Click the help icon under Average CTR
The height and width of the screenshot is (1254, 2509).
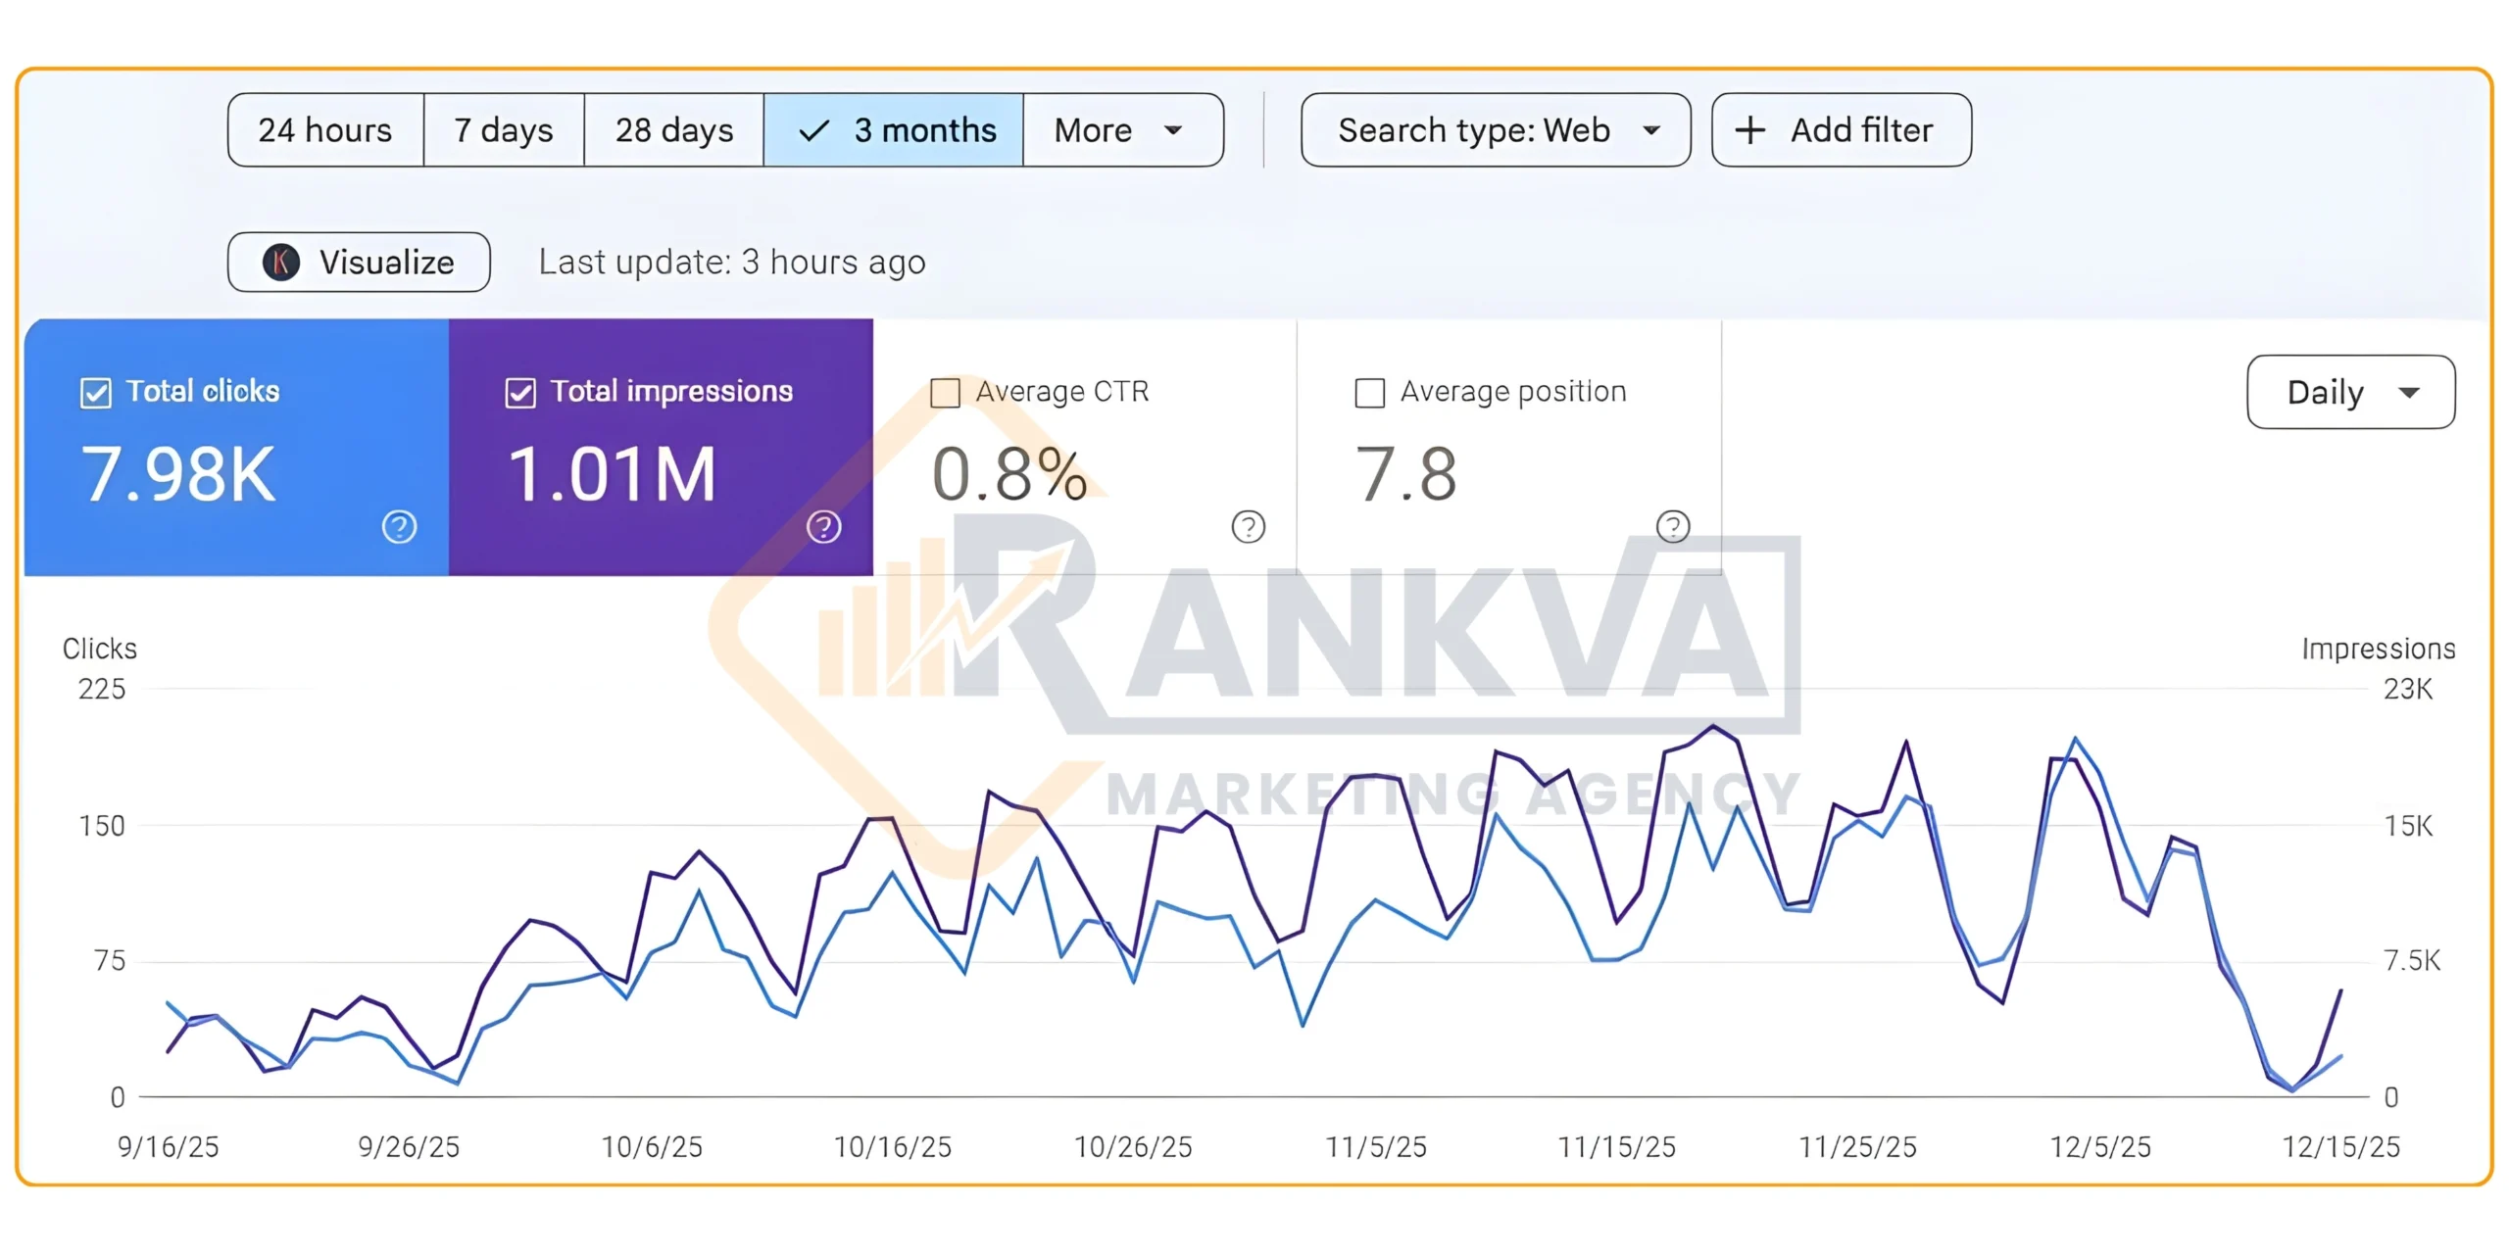[1248, 527]
